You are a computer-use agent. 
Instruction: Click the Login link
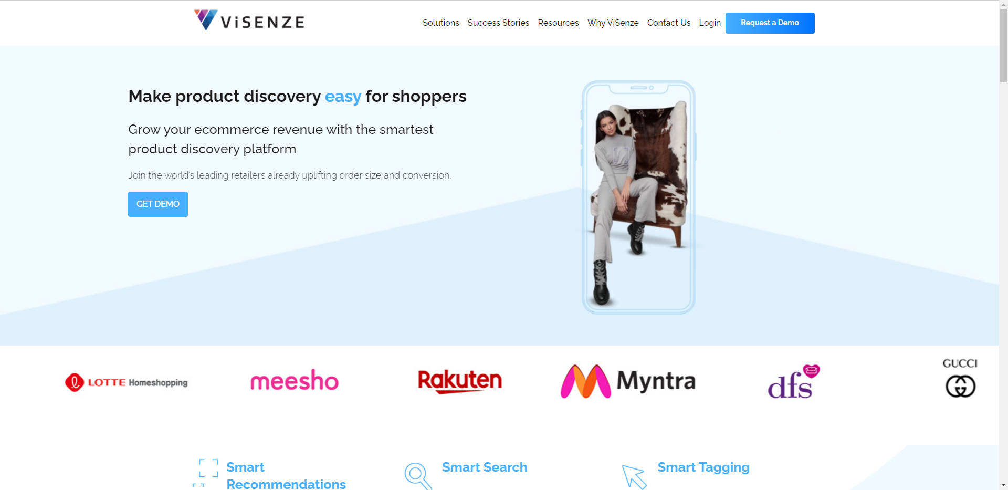coord(710,23)
